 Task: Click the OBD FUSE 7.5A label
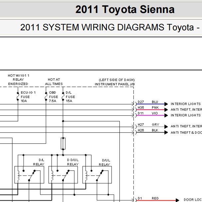coord(54,97)
